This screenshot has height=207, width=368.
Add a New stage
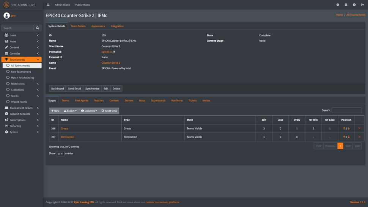click(55, 111)
